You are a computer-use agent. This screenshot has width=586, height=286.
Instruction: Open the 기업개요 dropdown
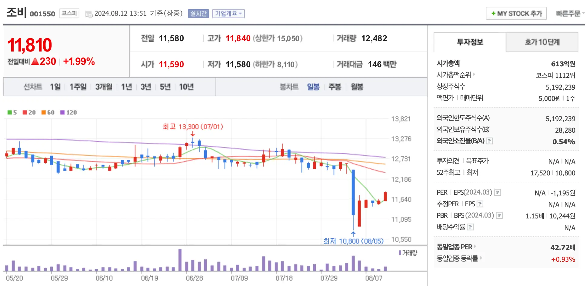pos(228,13)
